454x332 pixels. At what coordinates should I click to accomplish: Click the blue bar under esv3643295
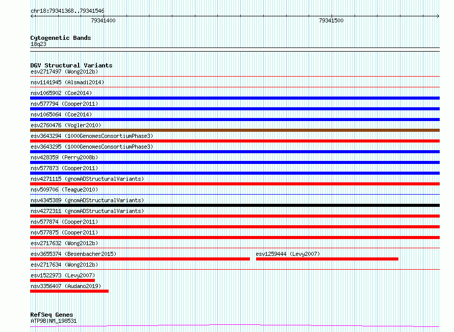tap(235, 152)
